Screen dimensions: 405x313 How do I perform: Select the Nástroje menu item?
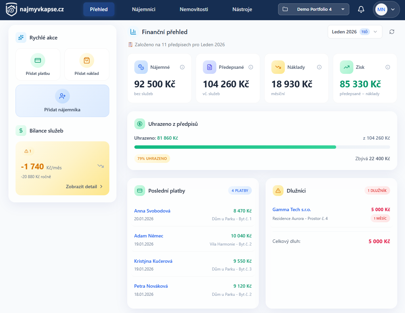click(x=242, y=9)
